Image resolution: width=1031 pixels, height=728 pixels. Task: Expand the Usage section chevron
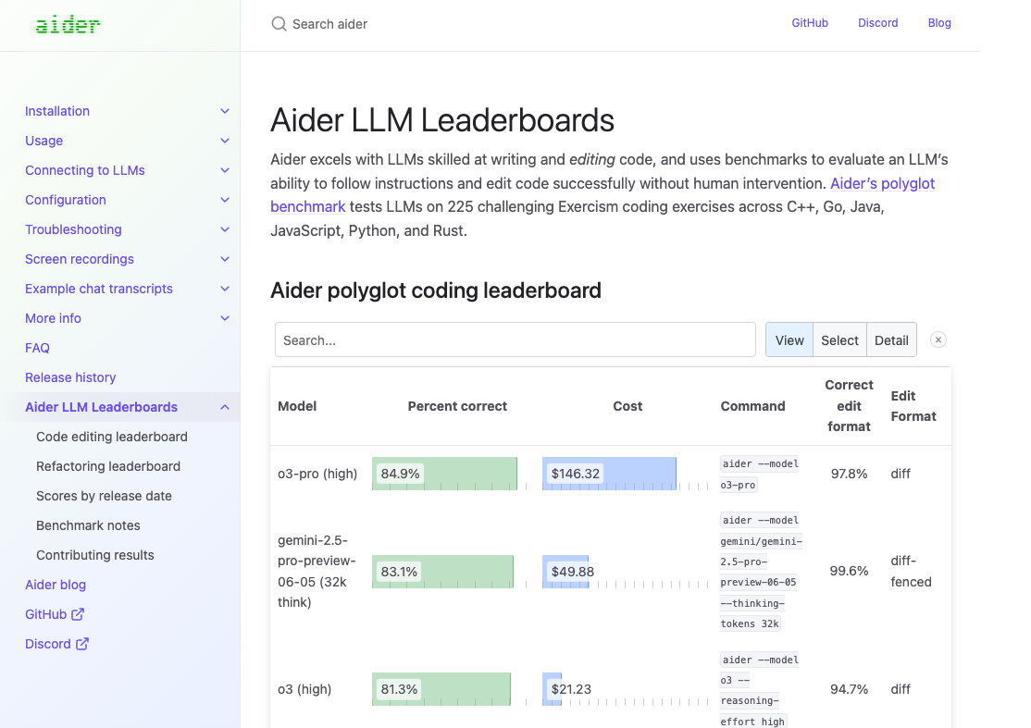tap(225, 141)
